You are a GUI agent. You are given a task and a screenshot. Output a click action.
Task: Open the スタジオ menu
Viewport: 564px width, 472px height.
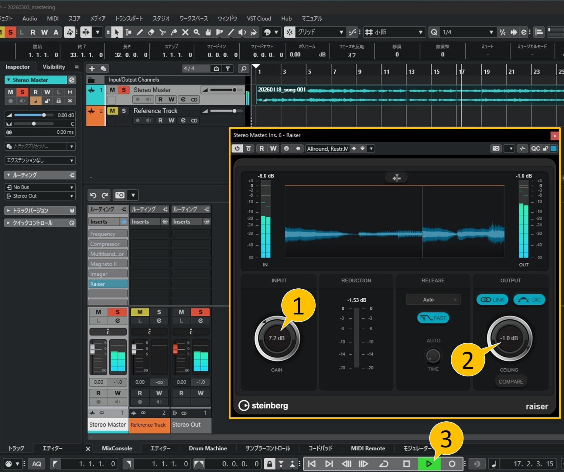point(161,19)
